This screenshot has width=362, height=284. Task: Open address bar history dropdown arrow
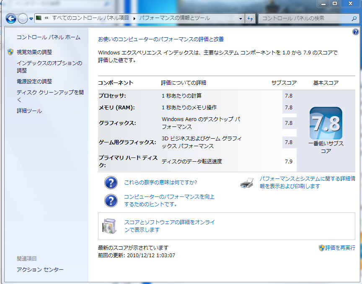click(240, 18)
